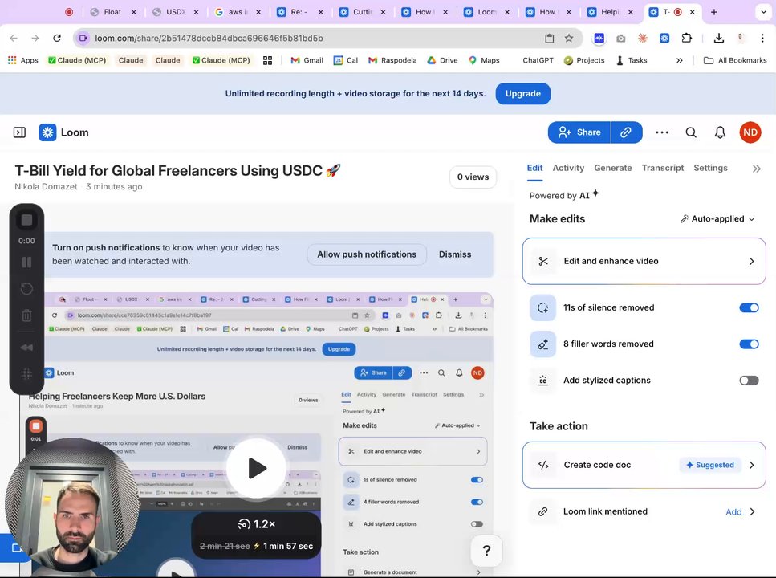Open the Tasks bookmark
This screenshot has width=776, height=578.
tap(632, 60)
